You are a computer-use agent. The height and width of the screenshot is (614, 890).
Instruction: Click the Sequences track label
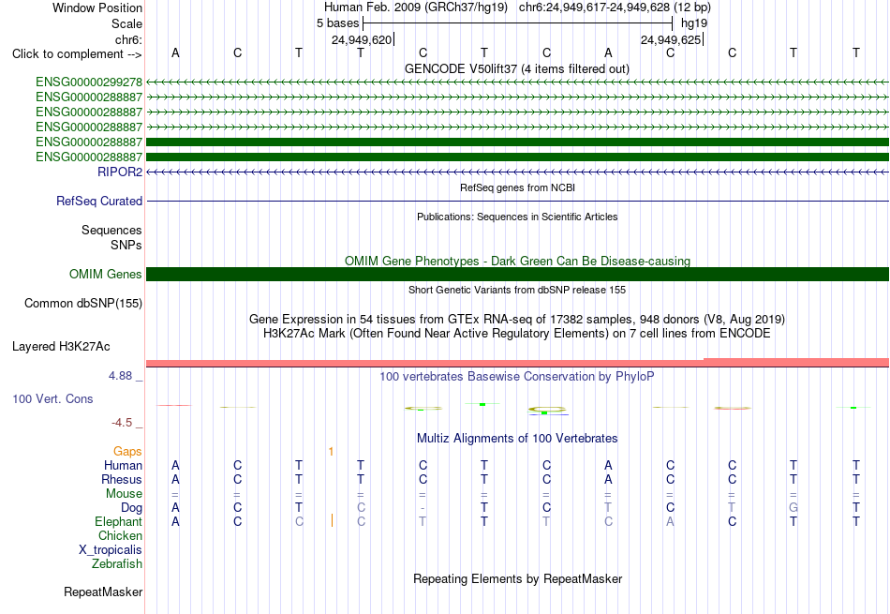coord(111,230)
